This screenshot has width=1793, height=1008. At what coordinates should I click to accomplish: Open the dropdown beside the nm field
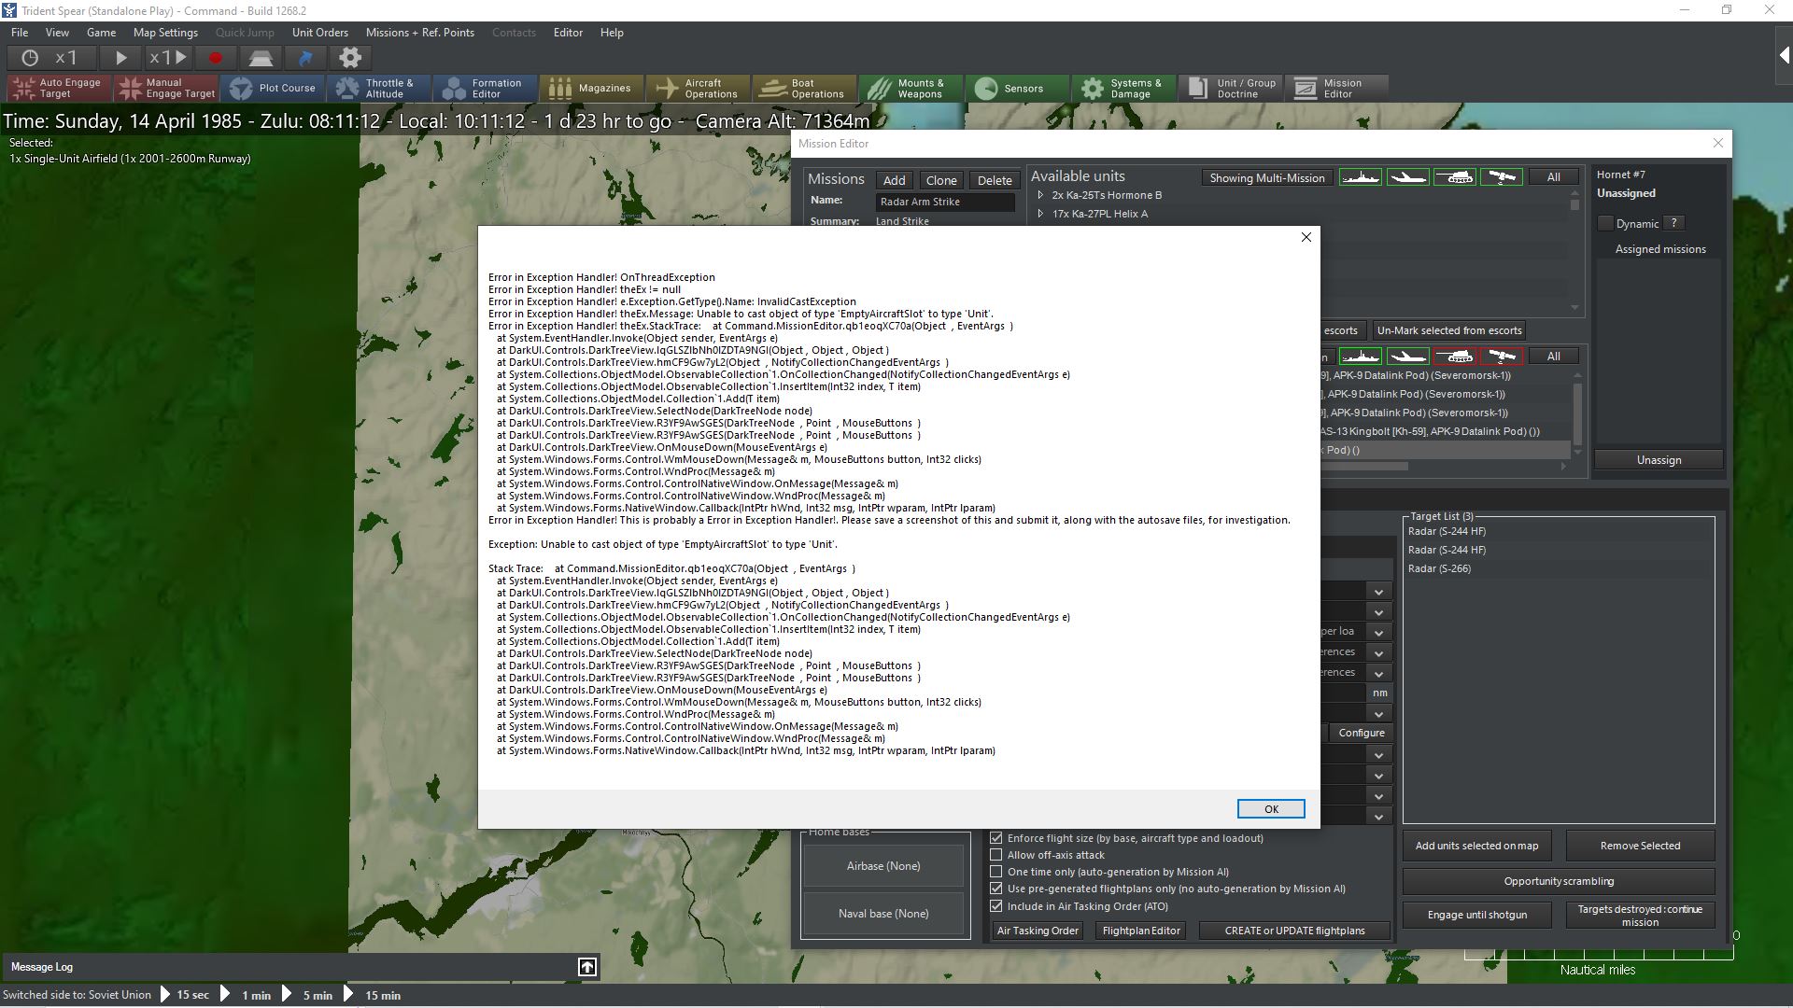click(x=1378, y=714)
